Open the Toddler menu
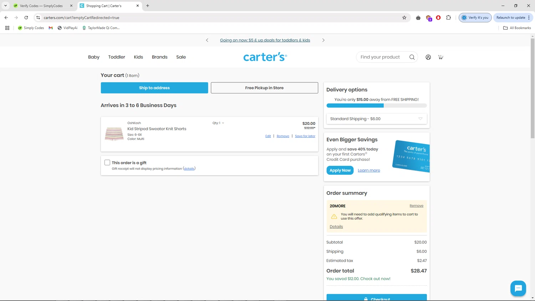 (x=117, y=57)
